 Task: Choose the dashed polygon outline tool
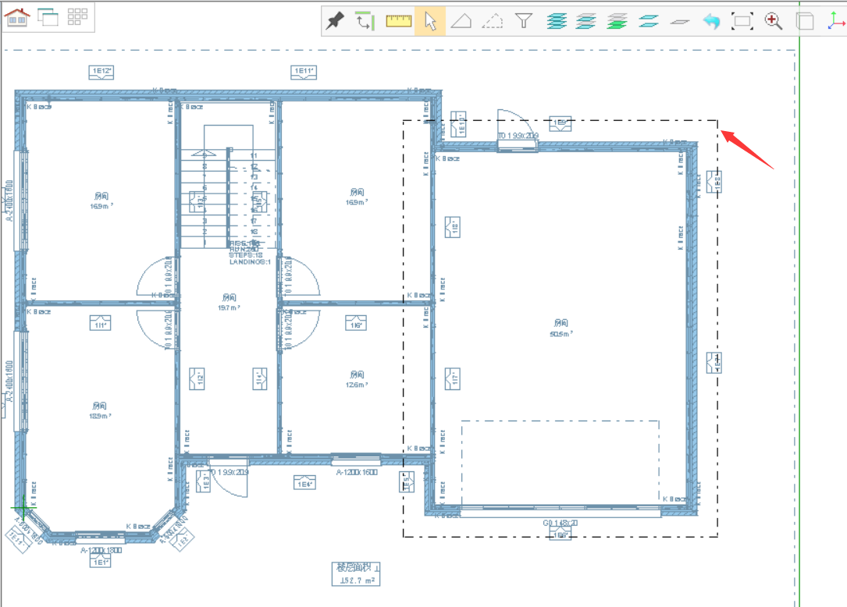coord(492,21)
